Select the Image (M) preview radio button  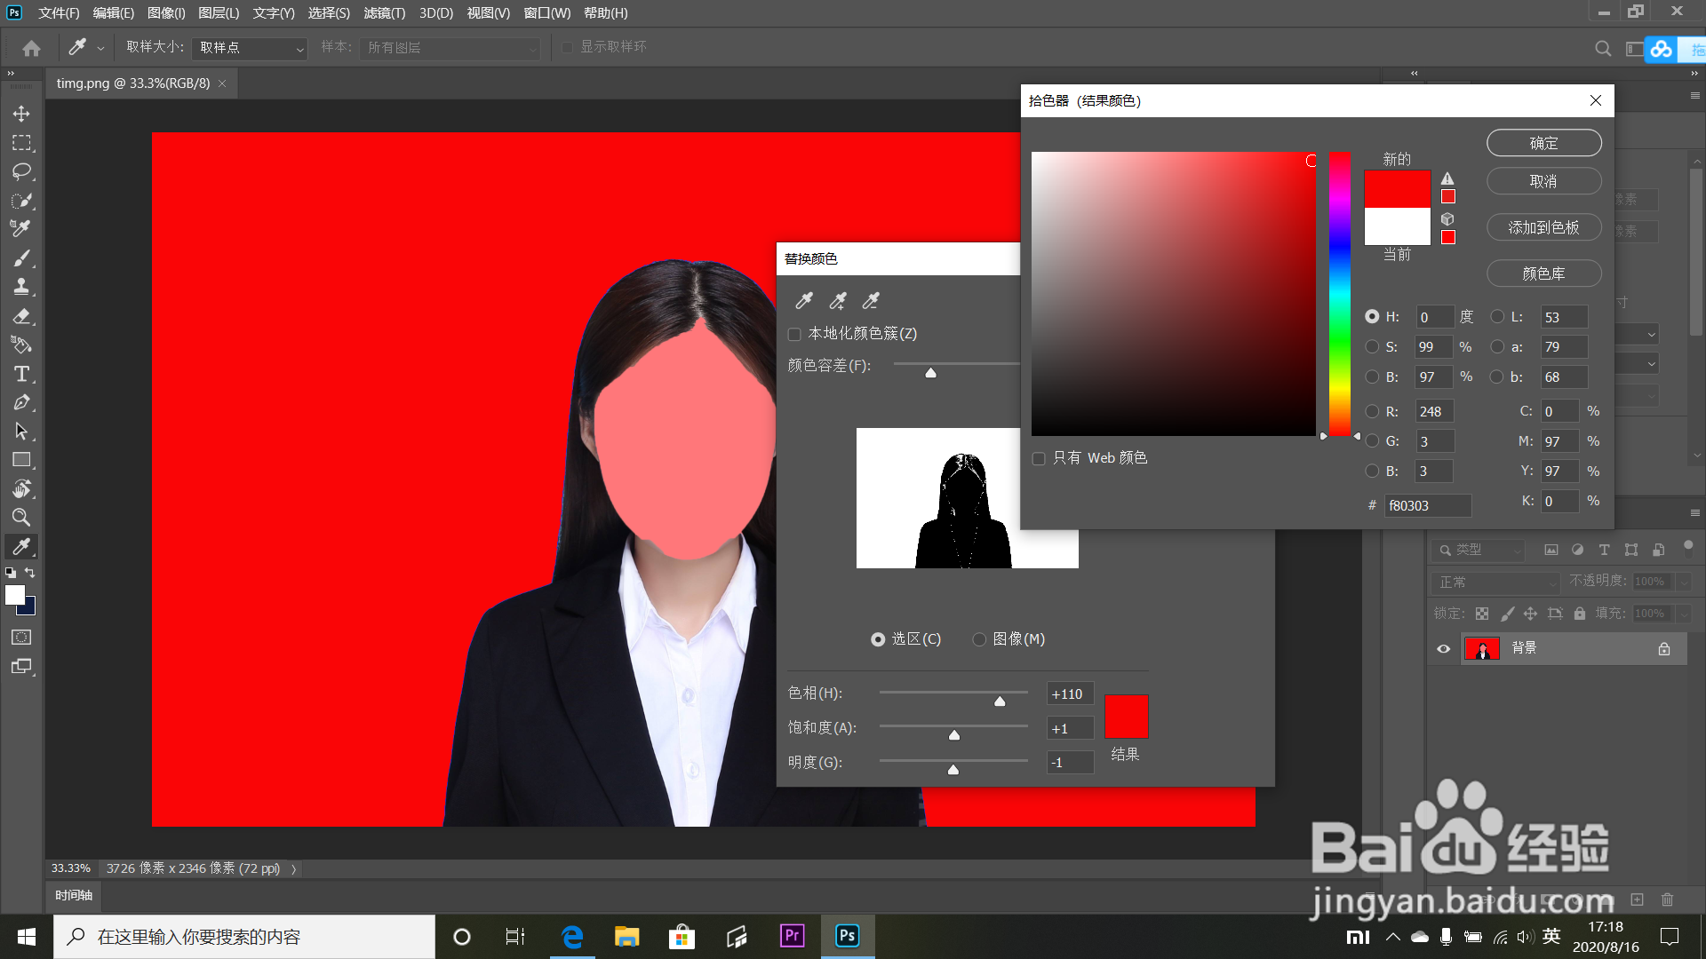click(x=979, y=639)
